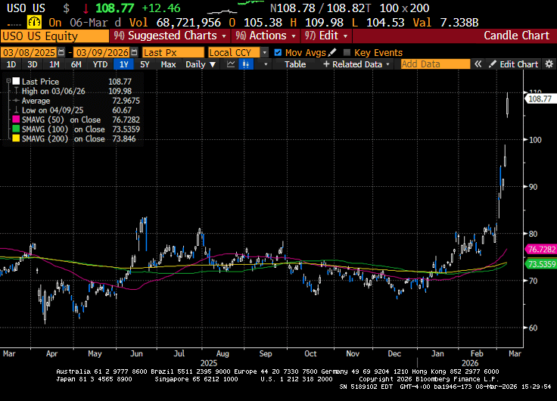The width and height of the screenshot is (557, 401).
Task: Click the end date calendar icon
Action: [x=135, y=52]
